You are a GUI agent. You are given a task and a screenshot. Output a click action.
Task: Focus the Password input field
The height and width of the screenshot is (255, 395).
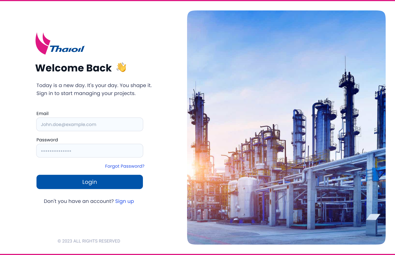(90, 151)
